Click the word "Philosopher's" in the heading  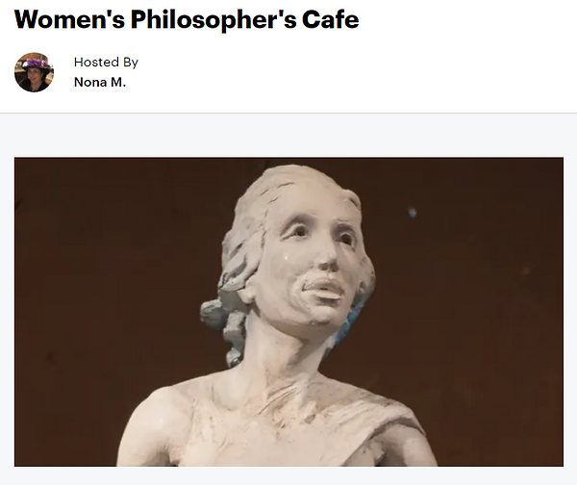[x=213, y=20]
